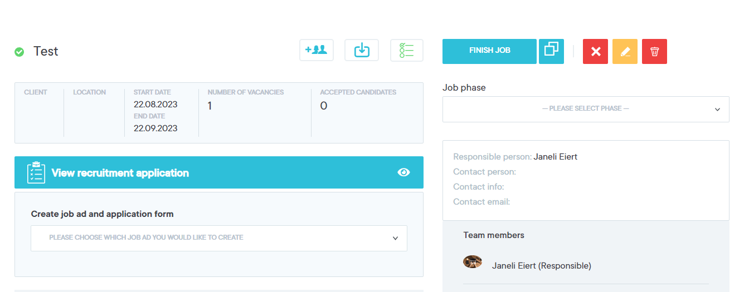The height and width of the screenshot is (292, 749).
Task: Open the checklist icon button
Action: click(406, 51)
